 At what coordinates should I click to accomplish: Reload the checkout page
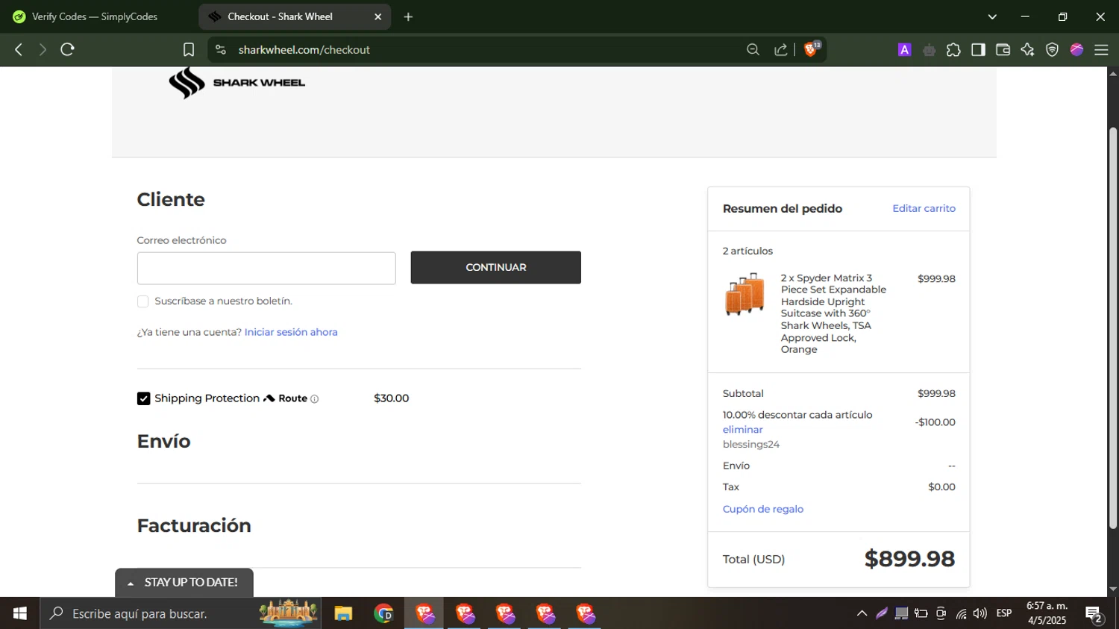coord(67,49)
